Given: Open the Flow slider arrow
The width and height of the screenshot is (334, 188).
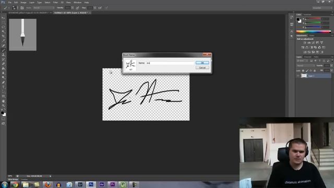Looking at the screenshot, I should click(x=95, y=8).
